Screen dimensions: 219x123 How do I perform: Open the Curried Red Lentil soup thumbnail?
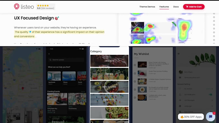(x=142, y=98)
